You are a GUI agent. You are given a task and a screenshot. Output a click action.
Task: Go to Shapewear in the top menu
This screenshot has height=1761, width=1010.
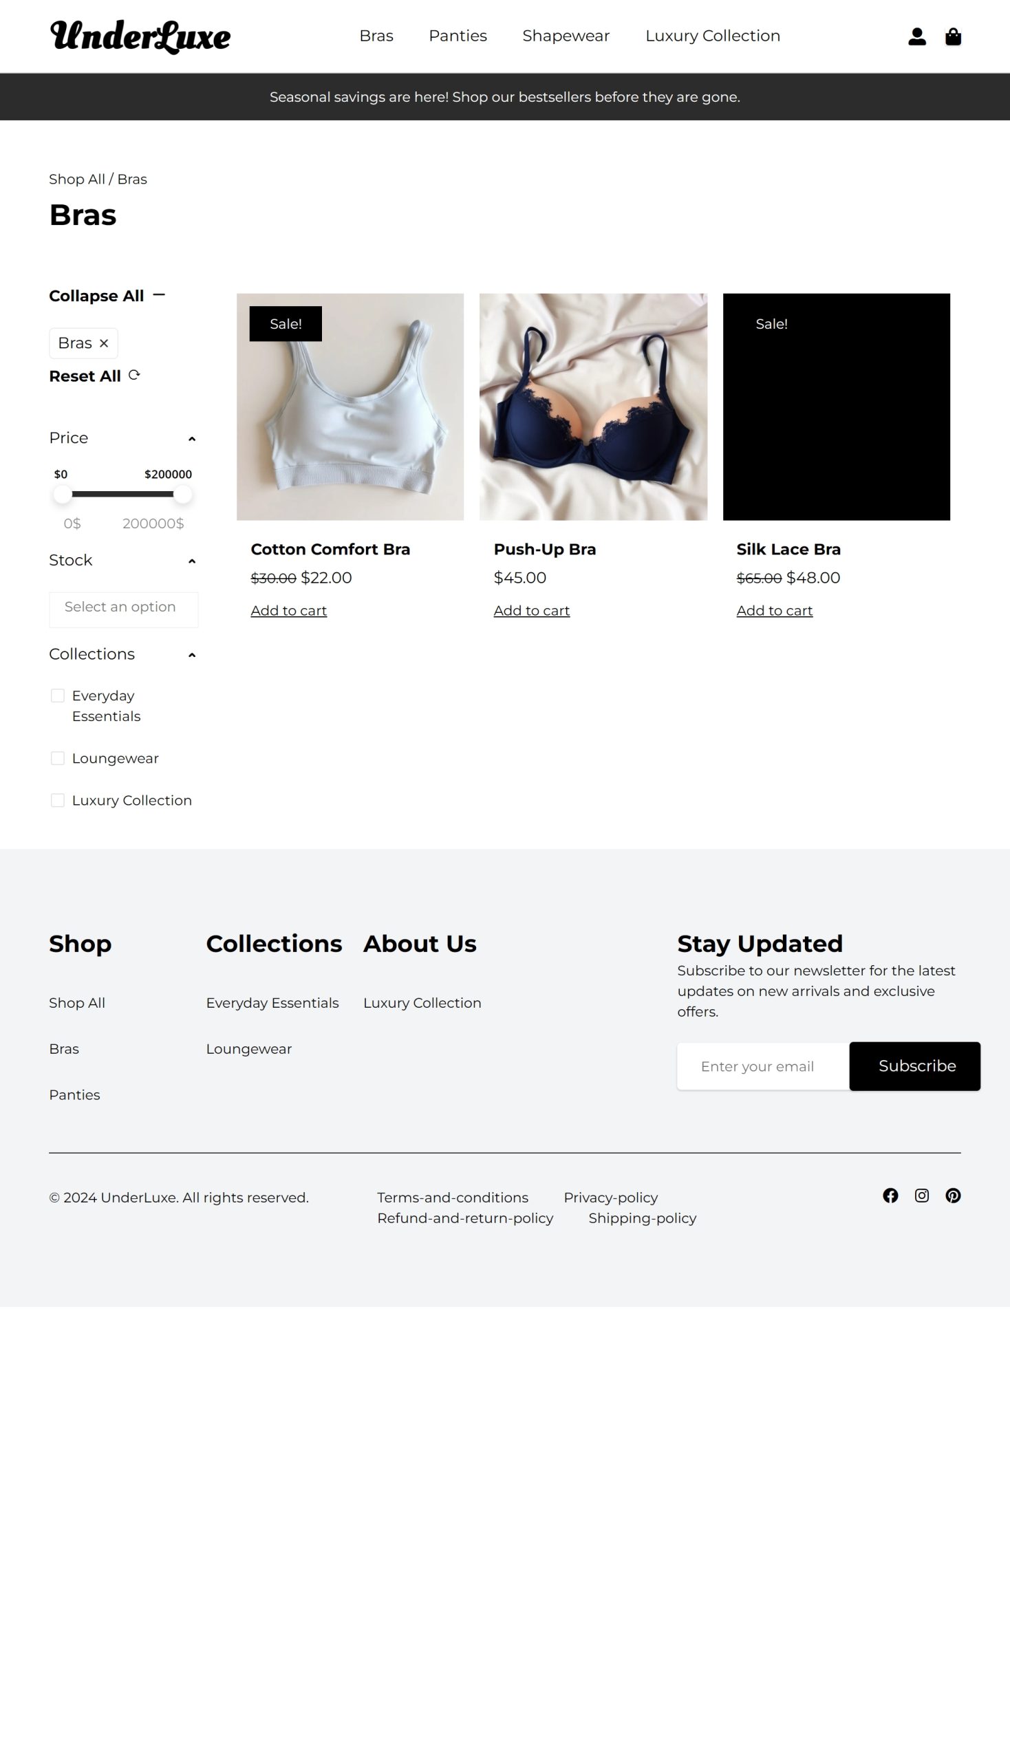click(x=566, y=36)
